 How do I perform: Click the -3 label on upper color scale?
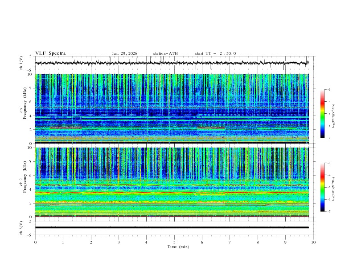coord(328,90)
